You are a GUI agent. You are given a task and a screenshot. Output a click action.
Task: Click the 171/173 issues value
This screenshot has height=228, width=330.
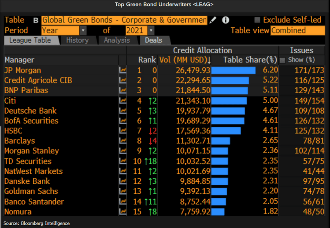tap(309, 70)
